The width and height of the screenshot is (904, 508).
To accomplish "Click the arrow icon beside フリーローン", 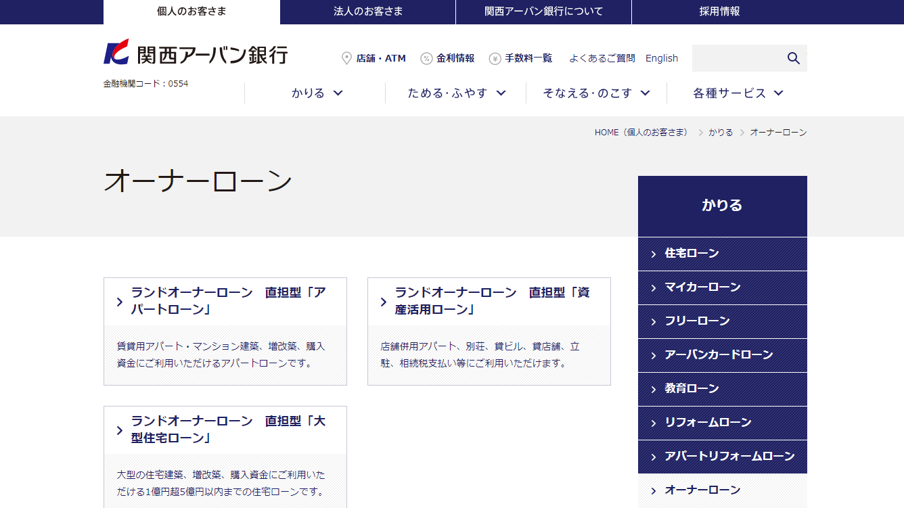I will click(x=654, y=322).
